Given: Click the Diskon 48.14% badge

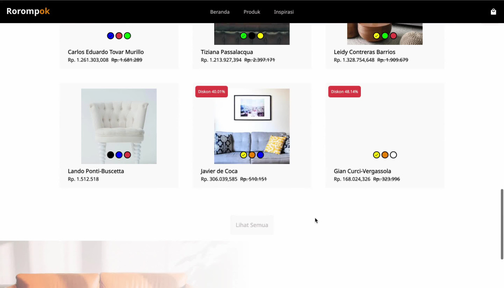Looking at the screenshot, I should point(344,92).
